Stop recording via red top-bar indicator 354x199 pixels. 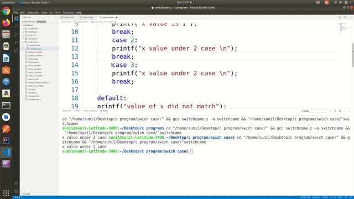coord(326,2)
